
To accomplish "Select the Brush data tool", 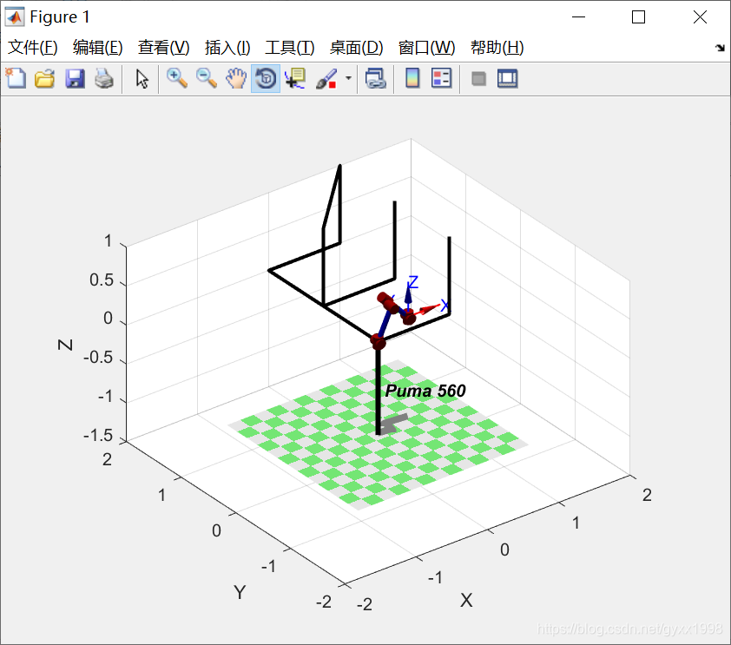I will point(326,78).
